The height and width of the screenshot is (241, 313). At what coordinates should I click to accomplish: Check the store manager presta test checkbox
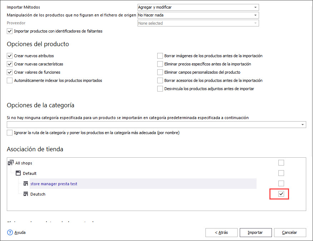click(x=281, y=183)
